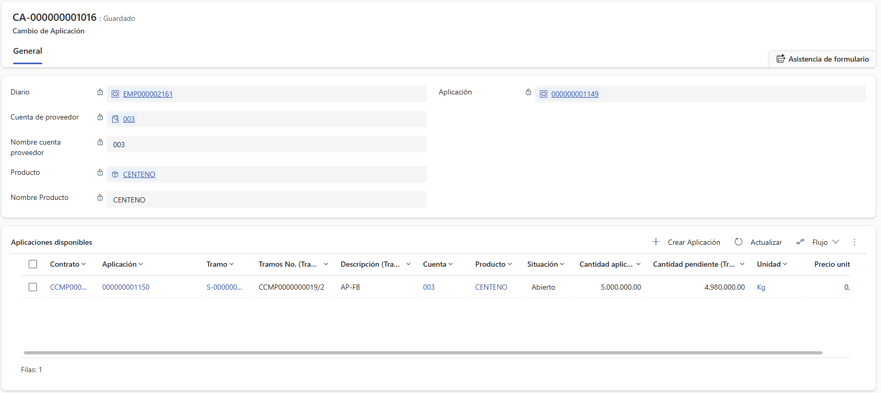The image size is (881, 393).
Task: Click the entity icon before EMP000002161
Action: tap(115, 94)
